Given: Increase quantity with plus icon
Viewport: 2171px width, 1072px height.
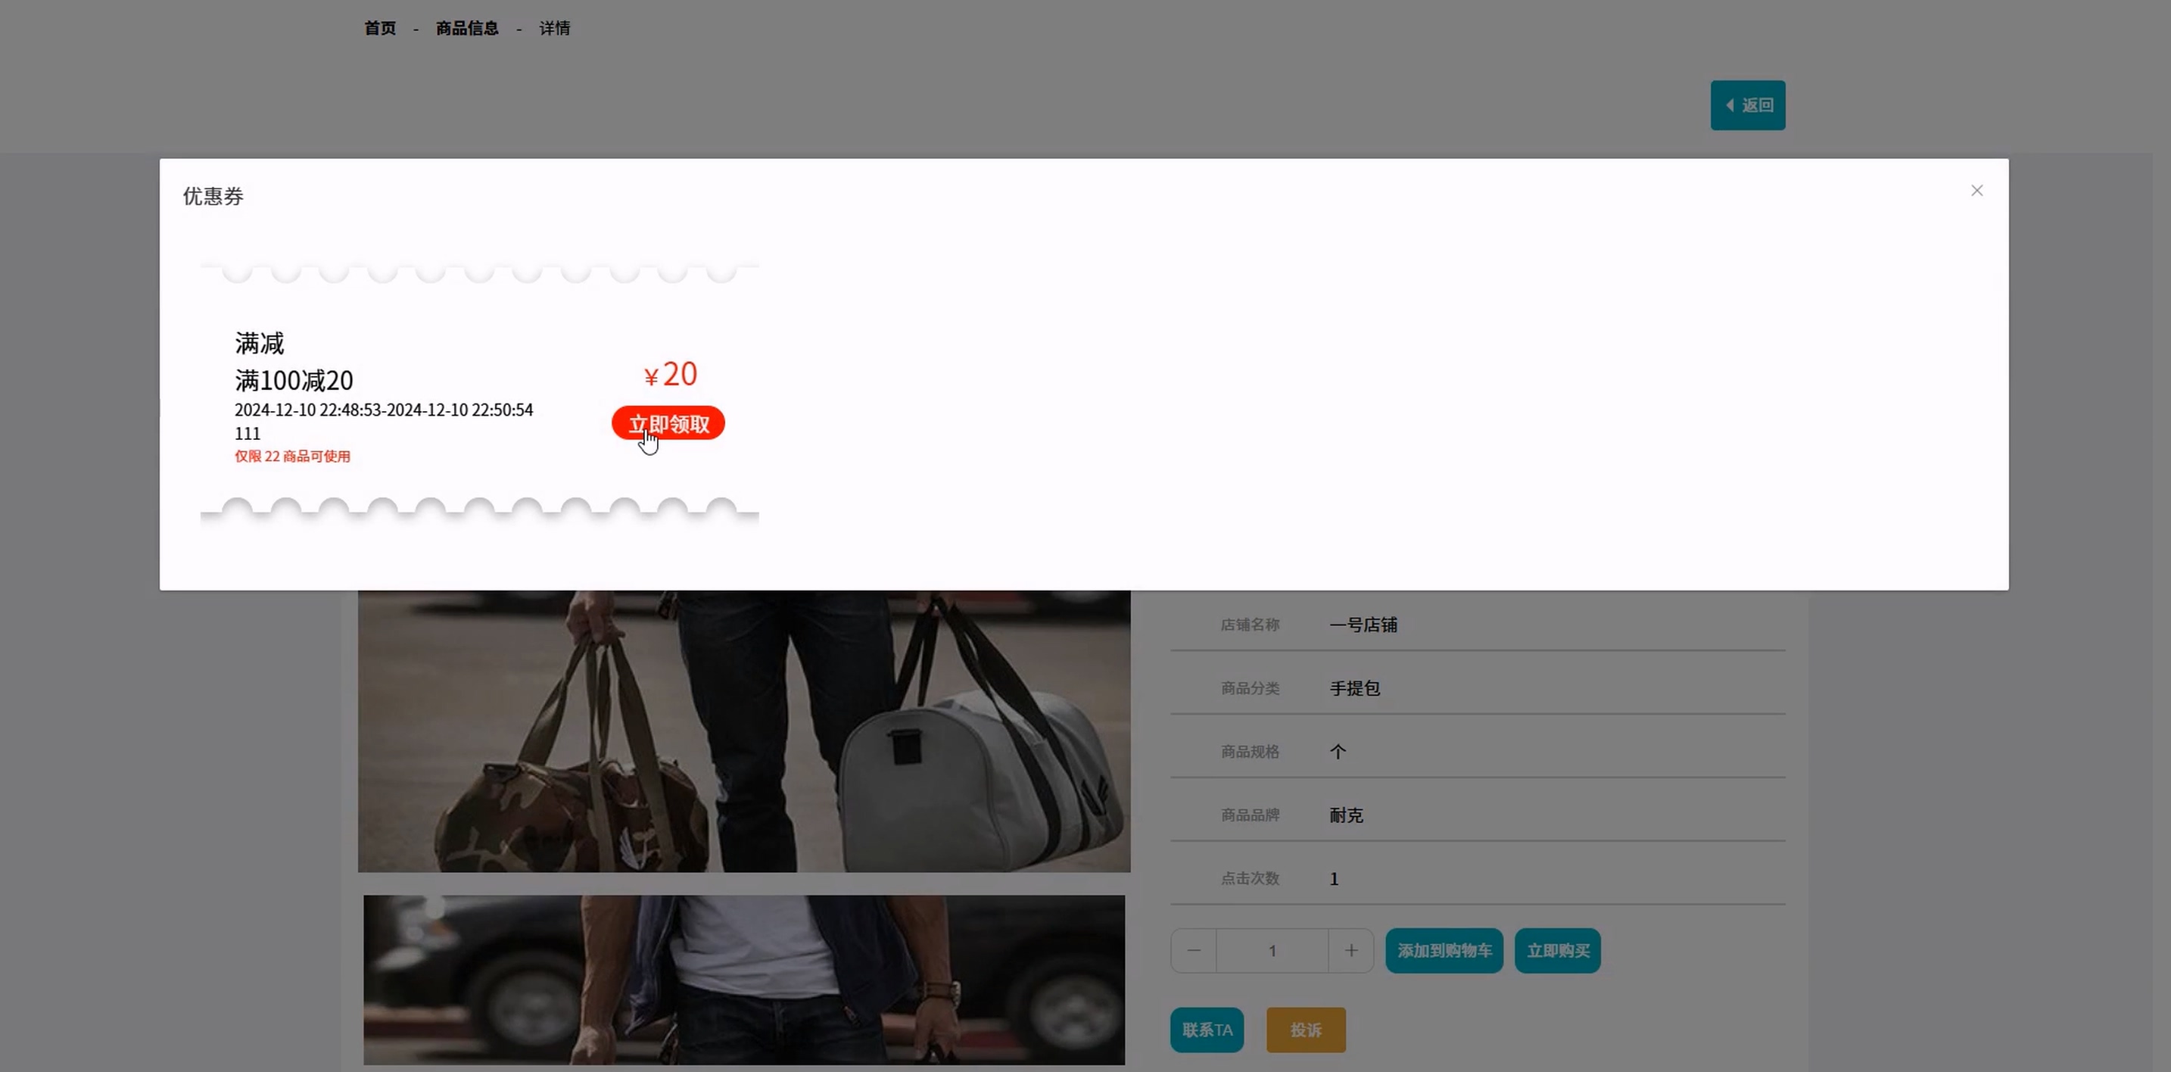Looking at the screenshot, I should (1351, 951).
